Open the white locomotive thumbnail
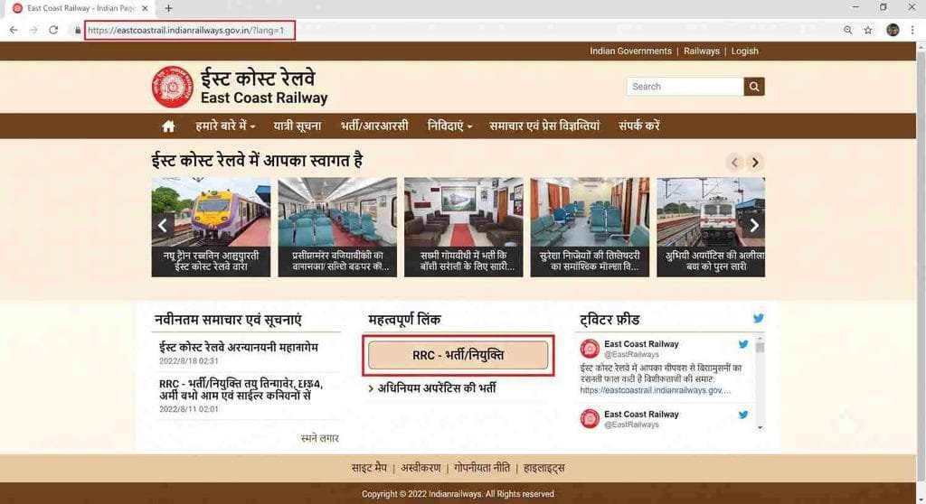This screenshot has height=504, width=926. coord(711,228)
